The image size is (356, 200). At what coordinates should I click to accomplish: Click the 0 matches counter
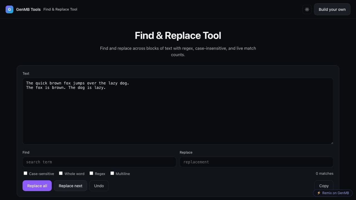(x=325, y=174)
